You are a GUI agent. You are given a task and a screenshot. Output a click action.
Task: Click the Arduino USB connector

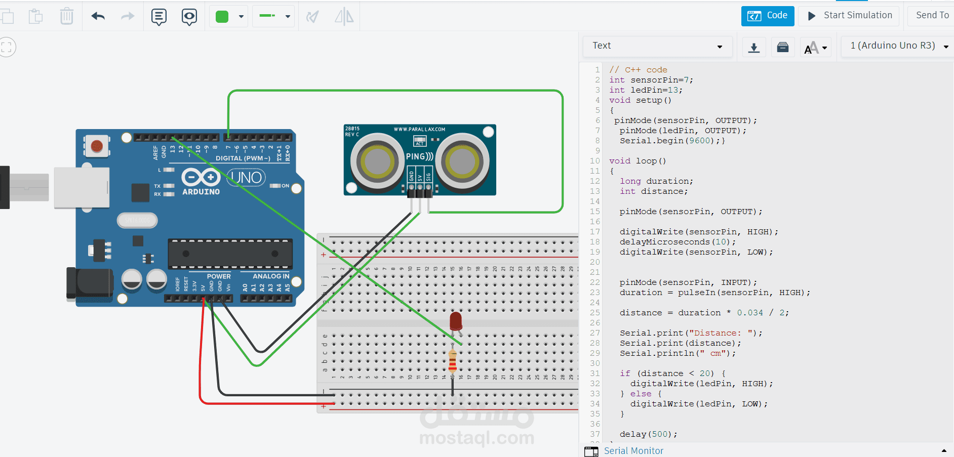pos(82,187)
